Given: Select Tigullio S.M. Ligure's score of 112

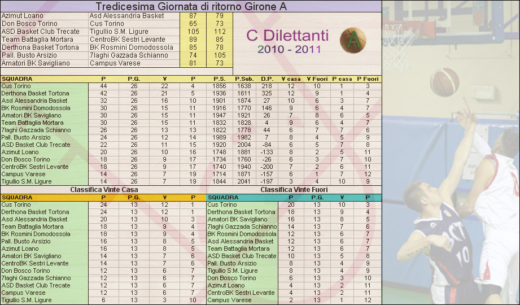Looking at the screenshot, I should [219, 32].
